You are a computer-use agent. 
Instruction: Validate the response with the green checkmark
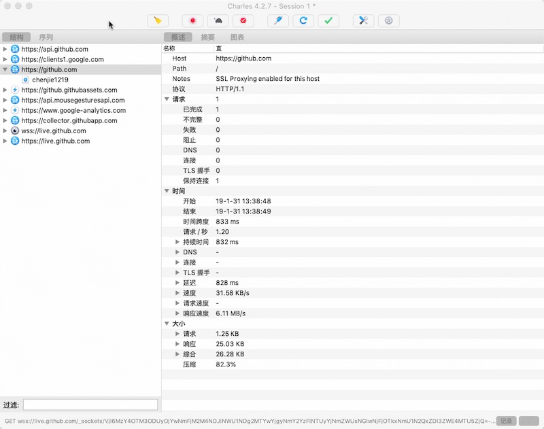328,21
